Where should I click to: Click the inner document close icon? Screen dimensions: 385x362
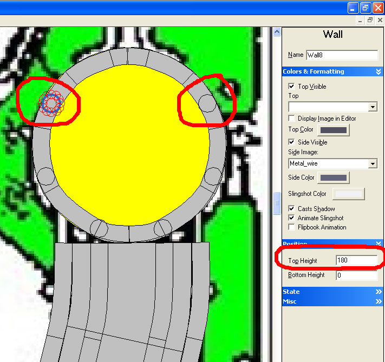pyautogui.click(x=380, y=20)
